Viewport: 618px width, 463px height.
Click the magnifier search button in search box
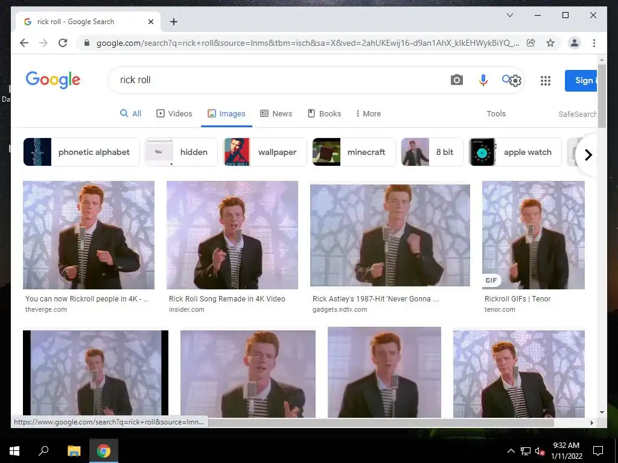point(506,80)
